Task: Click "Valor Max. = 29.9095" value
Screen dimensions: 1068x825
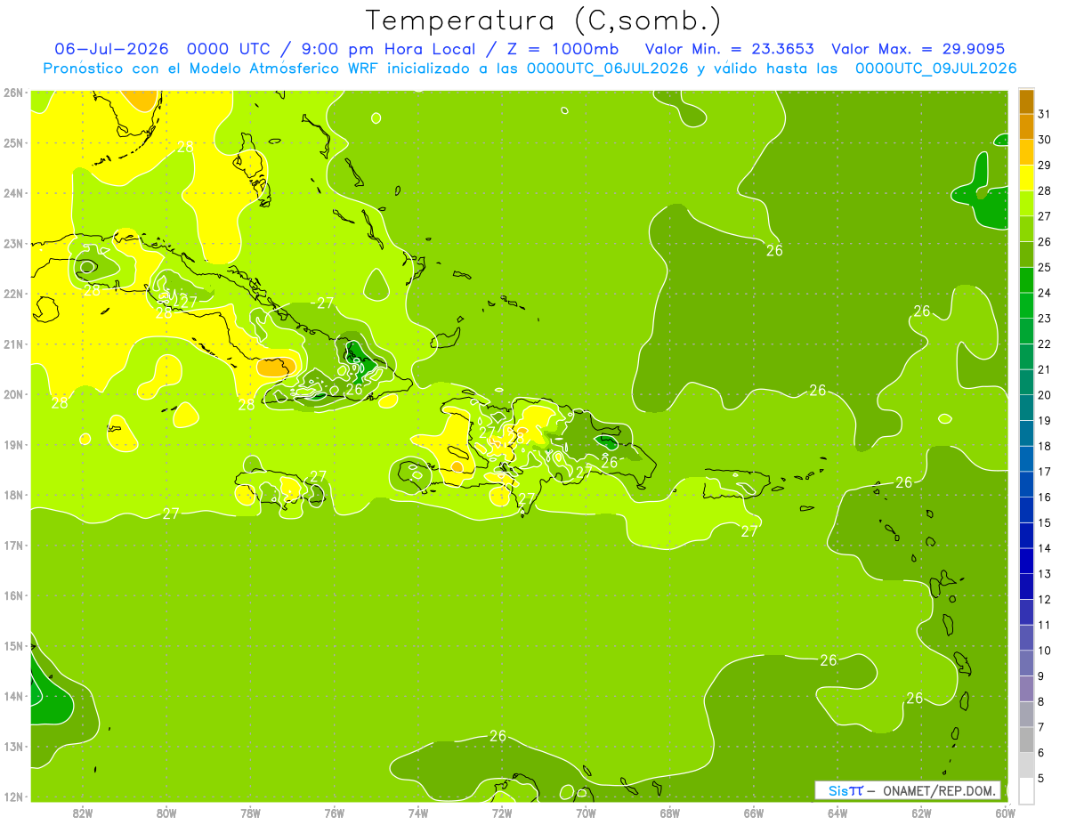Action: [917, 49]
